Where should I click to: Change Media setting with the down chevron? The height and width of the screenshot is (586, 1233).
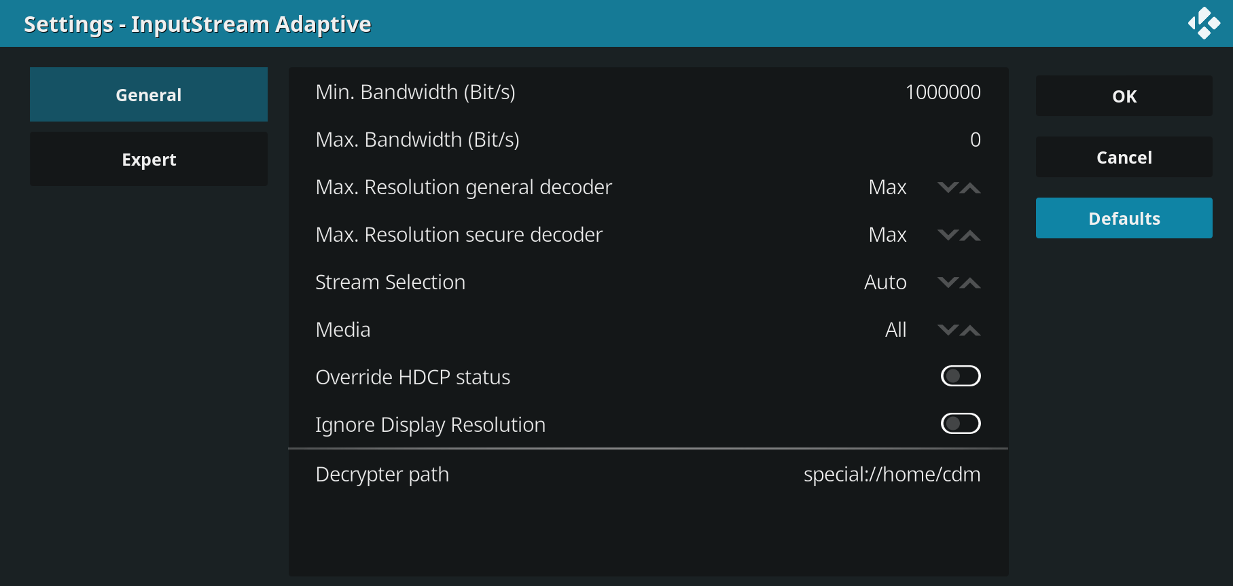coord(948,330)
